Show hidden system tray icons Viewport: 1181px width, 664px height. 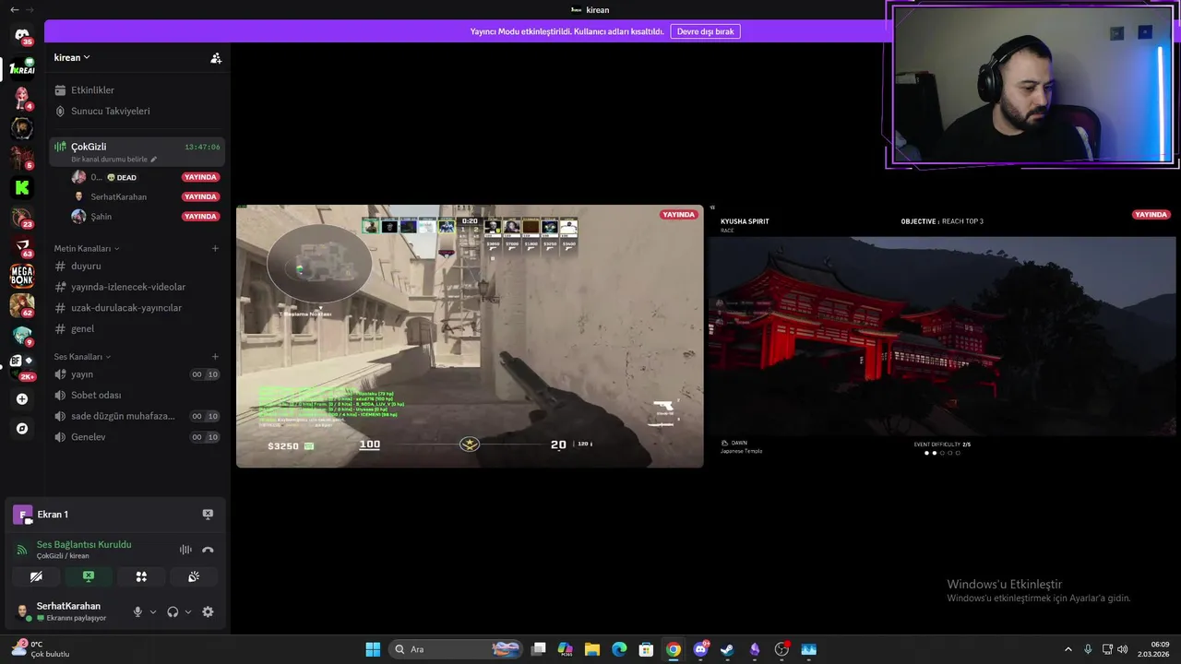pos(1068,649)
